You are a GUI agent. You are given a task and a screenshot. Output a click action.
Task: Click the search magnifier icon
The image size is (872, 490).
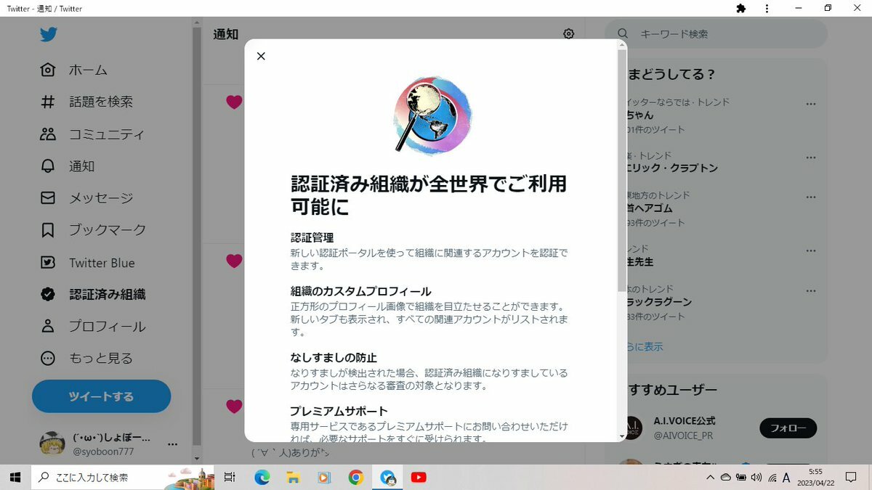point(623,33)
